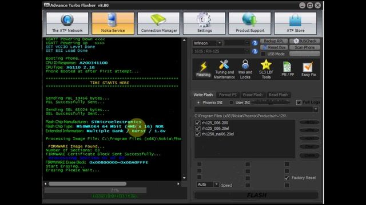Click the 'Erasing Please Wait...' log line
The image size is (366, 205).
click(73, 170)
